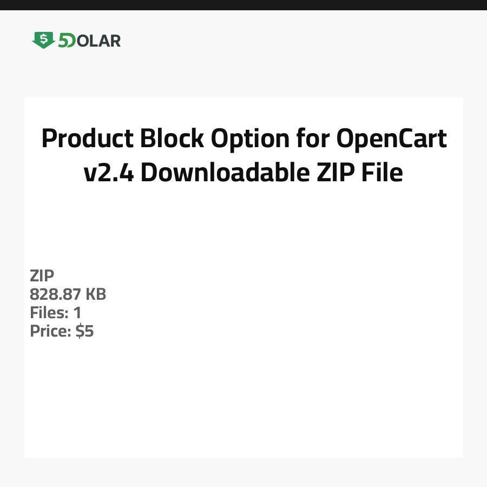Click the Files: 1 count label
The image size is (487, 487).
[55, 313]
